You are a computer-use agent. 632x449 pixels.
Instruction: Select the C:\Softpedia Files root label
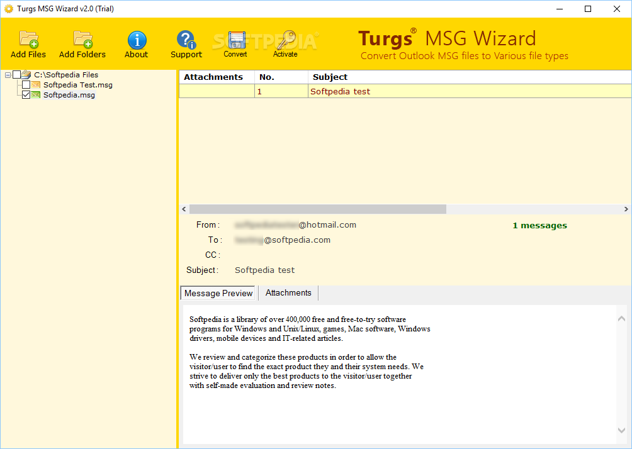pyautogui.click(x=65, y=75)
